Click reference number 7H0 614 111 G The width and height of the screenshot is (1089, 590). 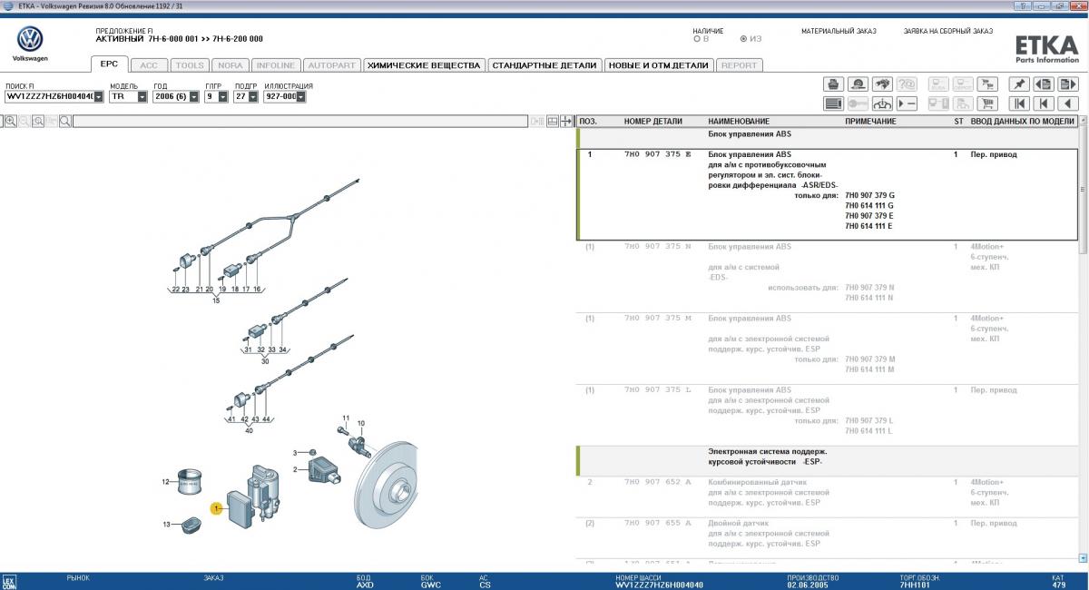pyautogui.click(x=869, y=205)
